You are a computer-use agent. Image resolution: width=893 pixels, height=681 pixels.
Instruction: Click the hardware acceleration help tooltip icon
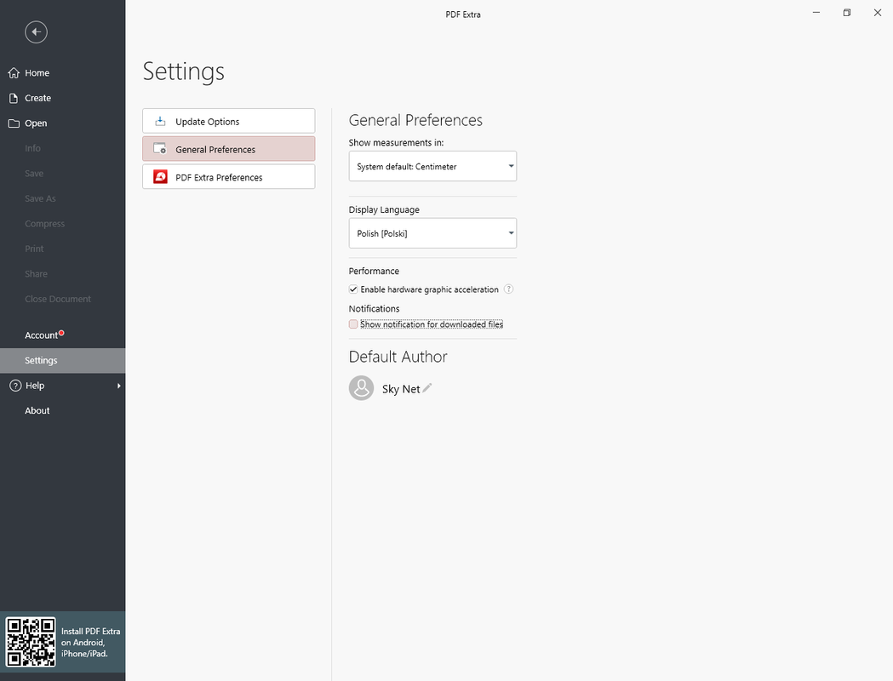508,289
